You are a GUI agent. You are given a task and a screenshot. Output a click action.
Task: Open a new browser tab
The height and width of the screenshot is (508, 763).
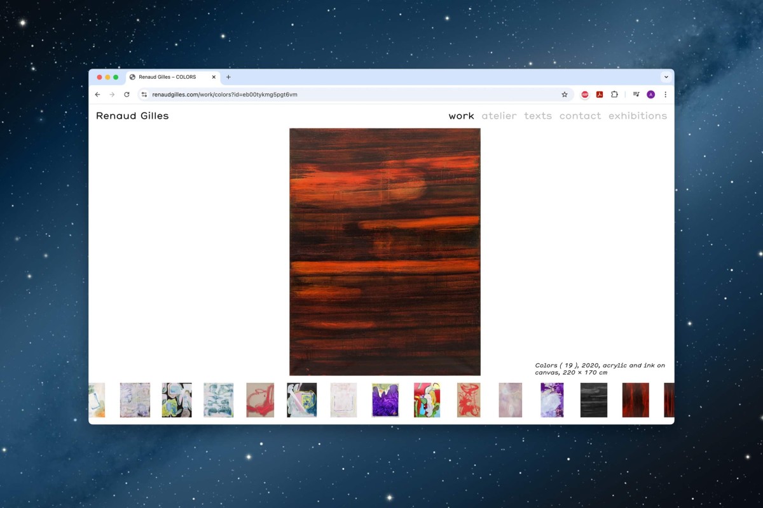pyautogui.click(x=228, y=77)
